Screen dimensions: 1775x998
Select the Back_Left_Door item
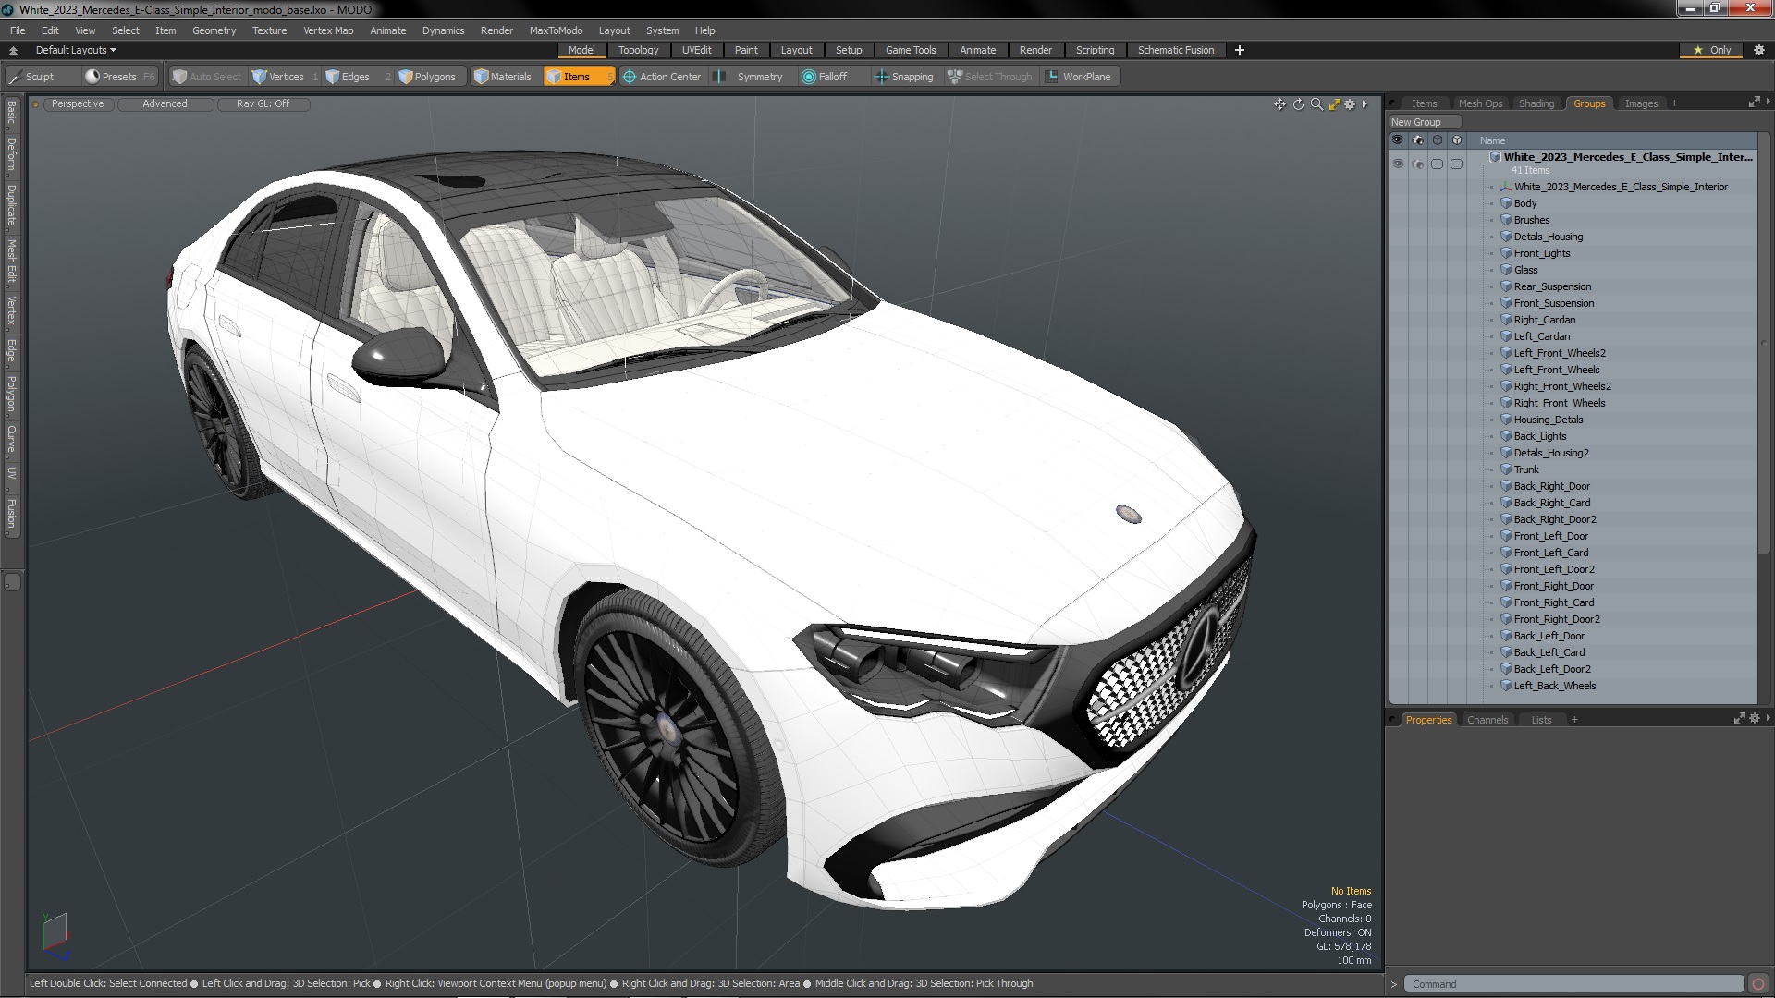(1549, 636)
